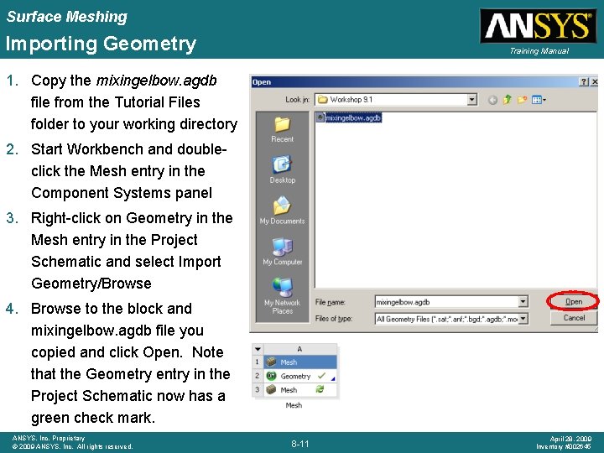Viewport: 604px width, 453px height.
Task: Click the Open button in the dialog
Action: pyautogui.click(x=574, y=302)
